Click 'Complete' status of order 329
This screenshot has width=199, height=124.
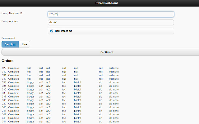(x=13, y=68)
